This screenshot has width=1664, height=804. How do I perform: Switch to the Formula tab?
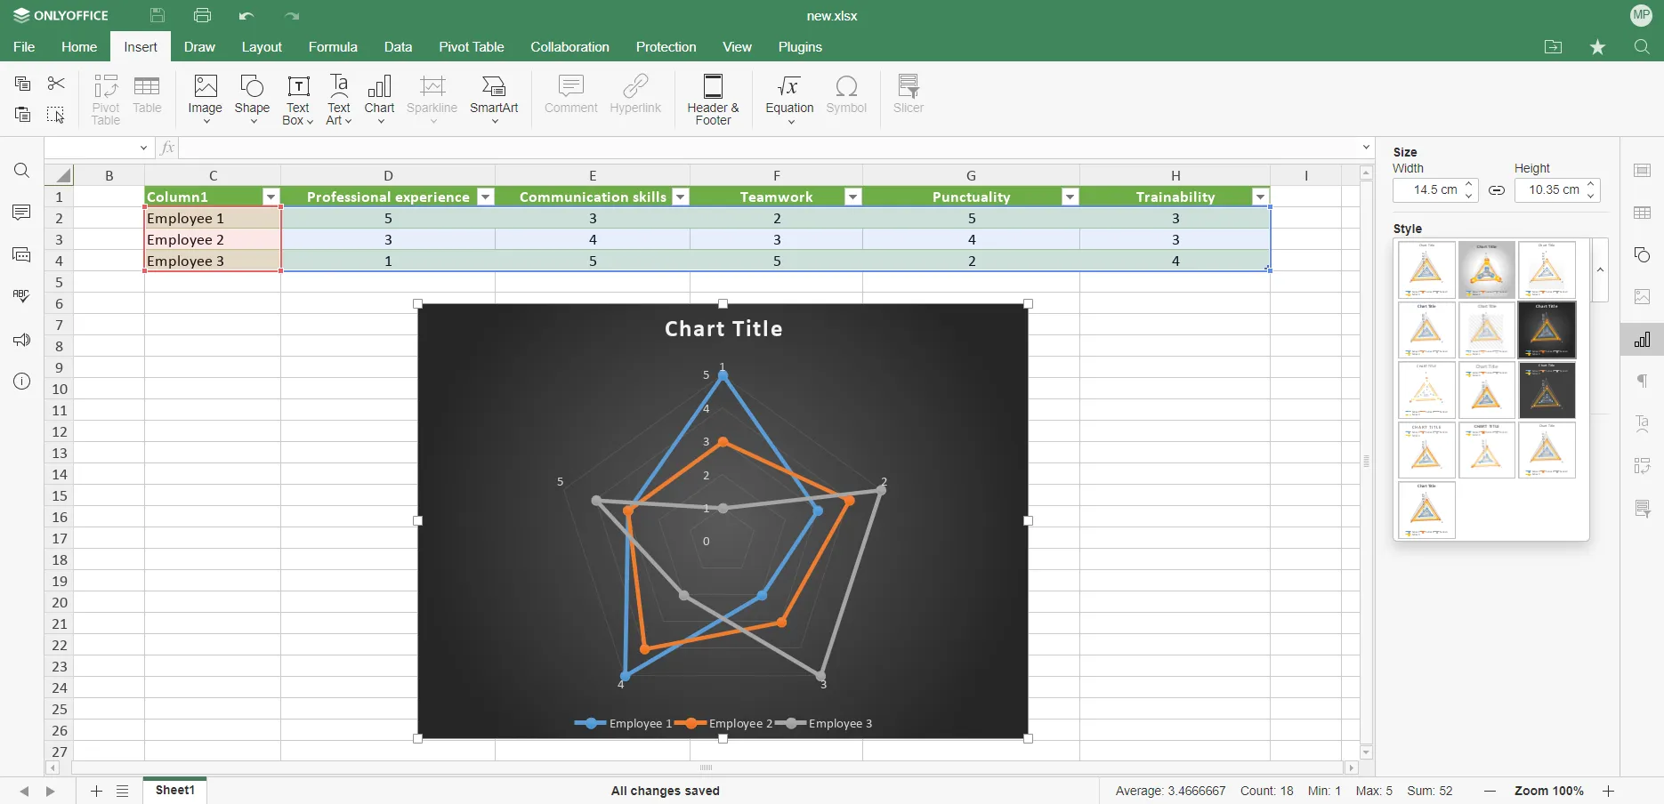tap(333, 47)
